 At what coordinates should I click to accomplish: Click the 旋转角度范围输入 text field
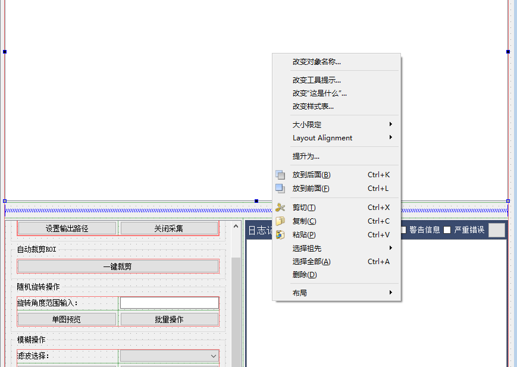click(x=169, y=303)
